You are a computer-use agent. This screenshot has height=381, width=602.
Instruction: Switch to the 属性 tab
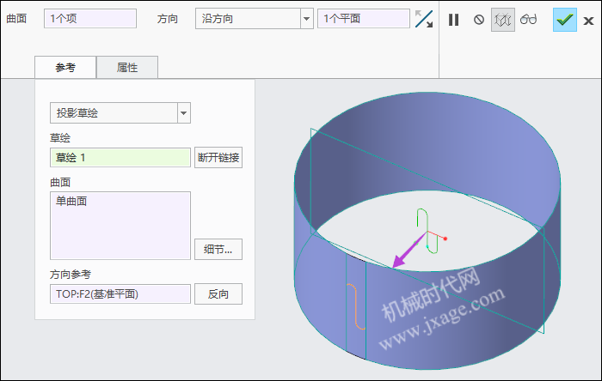127,68
